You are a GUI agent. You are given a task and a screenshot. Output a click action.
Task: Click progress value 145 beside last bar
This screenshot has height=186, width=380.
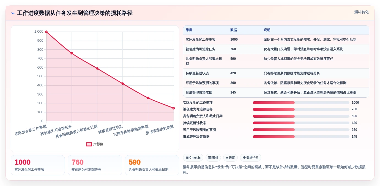354,137
